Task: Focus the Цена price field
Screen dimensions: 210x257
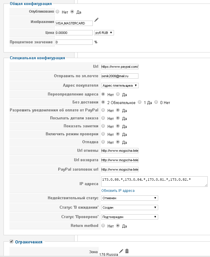Action: tap(74, 33)
